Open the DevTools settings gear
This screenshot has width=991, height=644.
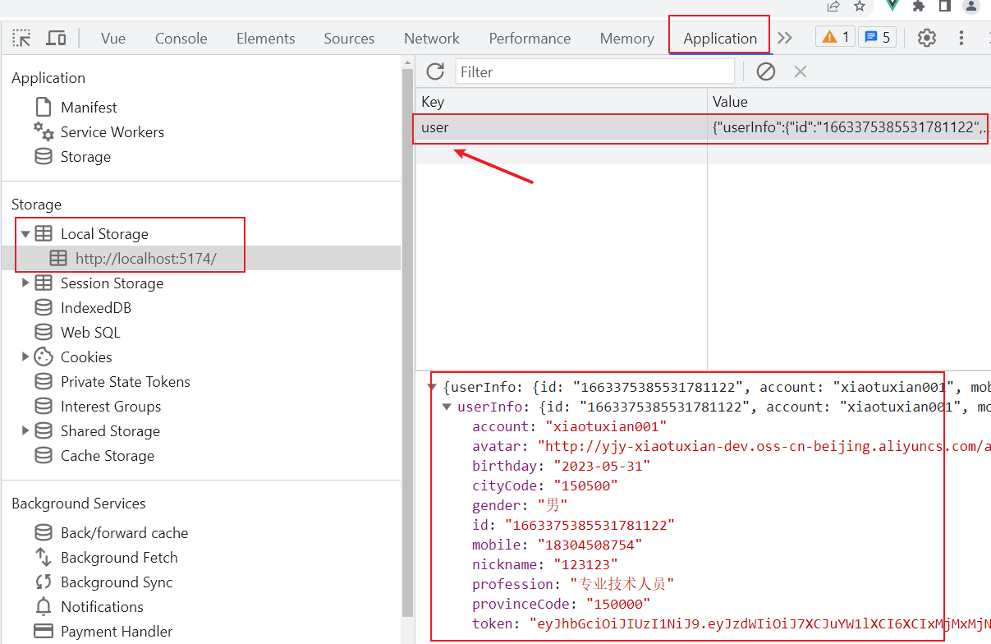click(927, 38)
